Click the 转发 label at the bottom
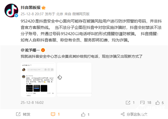168x119 pixels. tap(27, 114)
